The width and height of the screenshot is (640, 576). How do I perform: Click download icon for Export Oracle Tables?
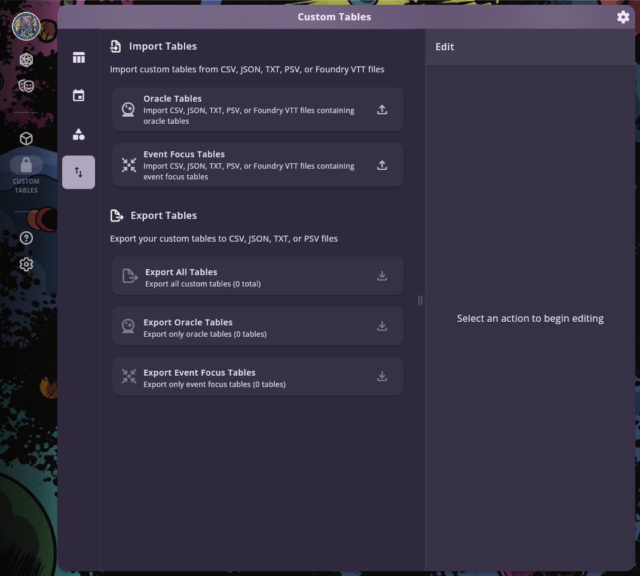[382, 326]
